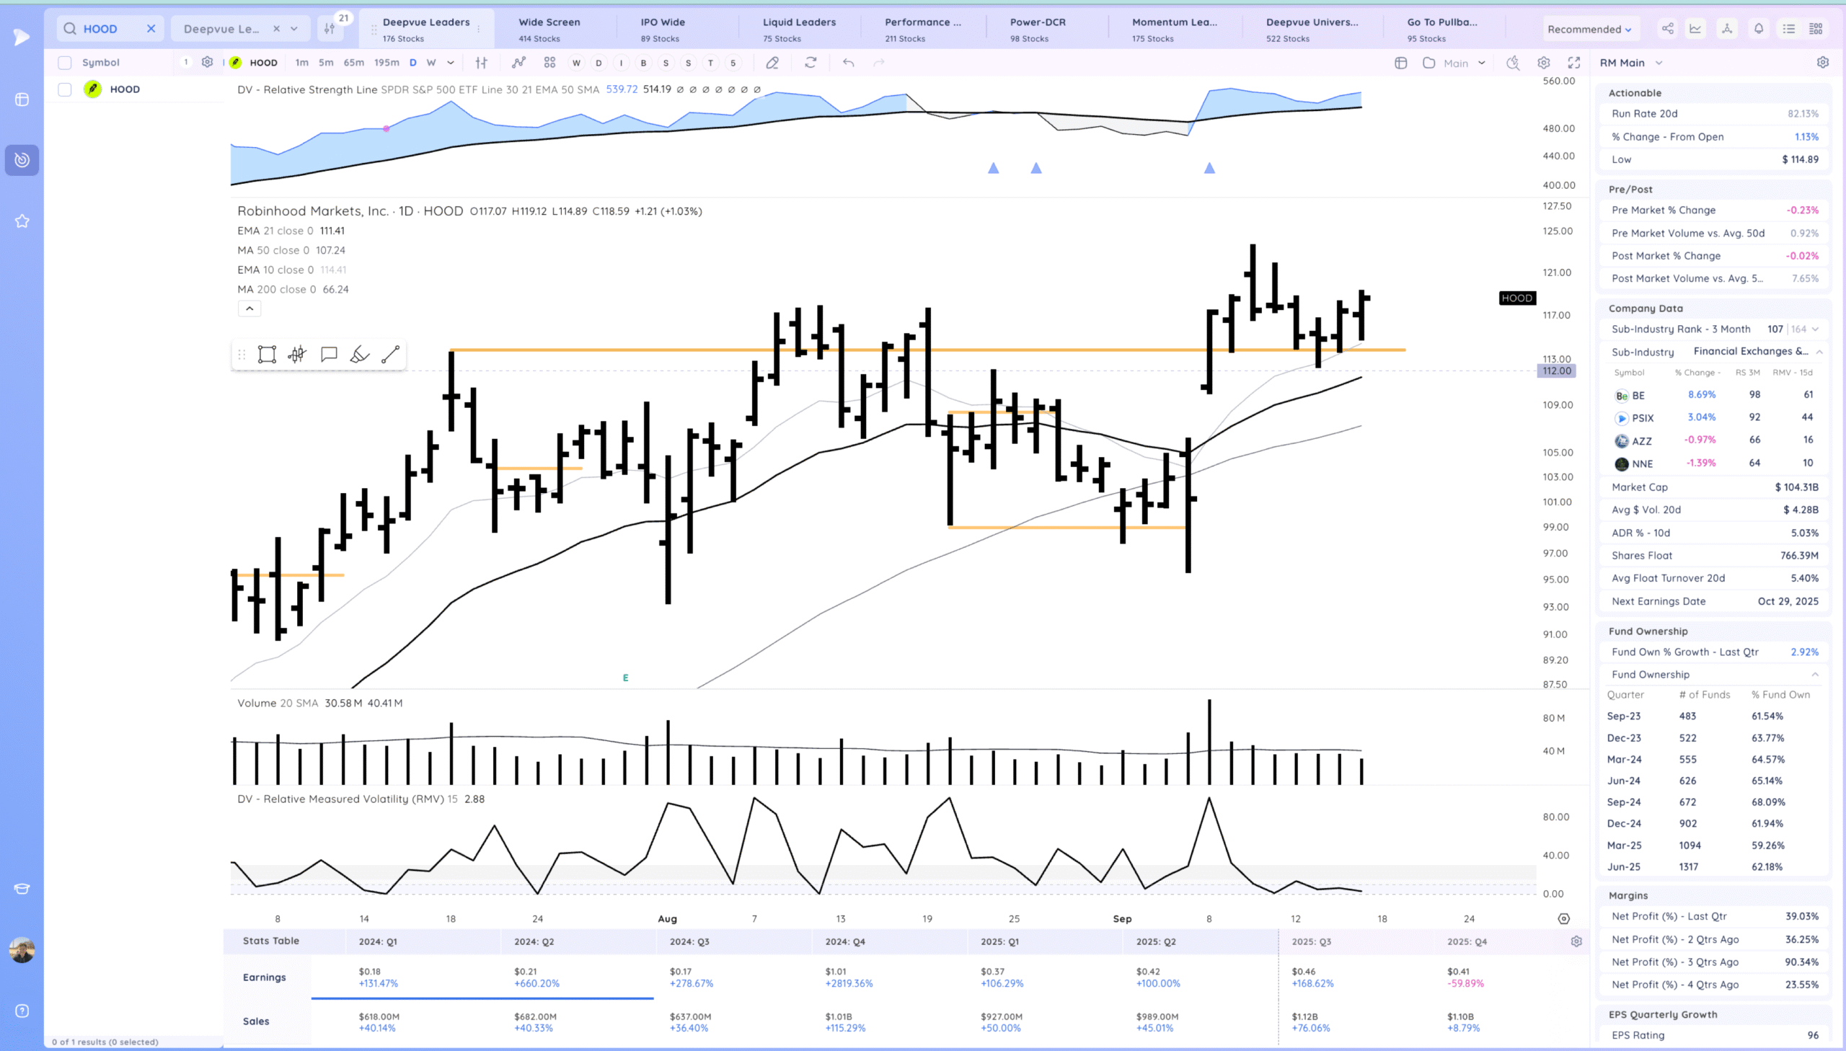Select the 1m timeframe button
This screenshot has width=1846, height=1051.
tap(301, 63)
